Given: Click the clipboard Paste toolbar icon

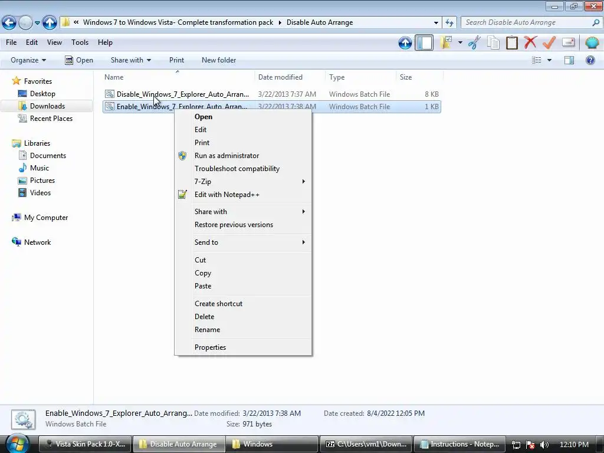Looking at the screenshot, I should click(x=511, y=42).
